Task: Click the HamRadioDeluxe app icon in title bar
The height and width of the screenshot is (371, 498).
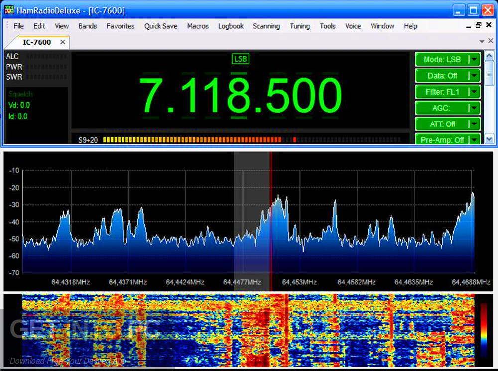Action: click(9, 10)
